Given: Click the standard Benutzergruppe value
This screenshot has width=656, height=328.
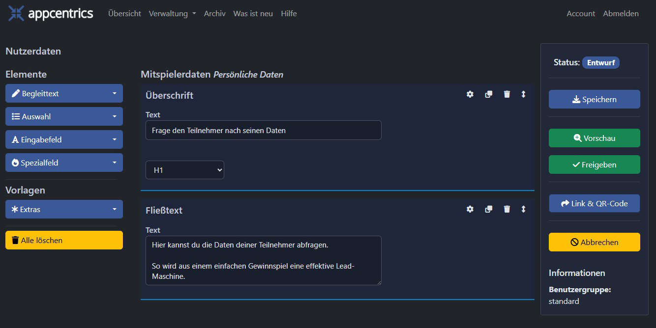Looking at the screenshot, I should 564,301.
